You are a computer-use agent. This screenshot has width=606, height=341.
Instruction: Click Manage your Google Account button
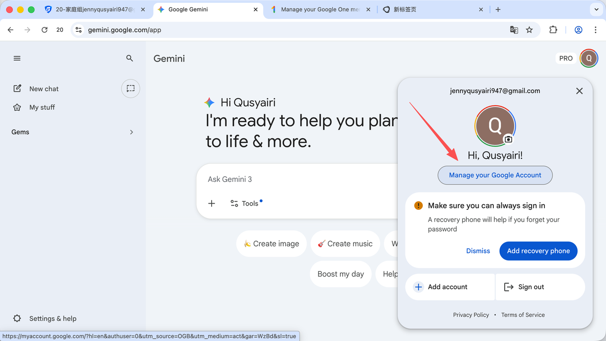pyautogui.click(x=495, y=175)
